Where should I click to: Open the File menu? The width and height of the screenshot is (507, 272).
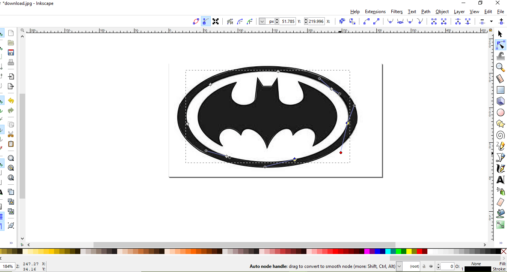click(x=500, y=12)
